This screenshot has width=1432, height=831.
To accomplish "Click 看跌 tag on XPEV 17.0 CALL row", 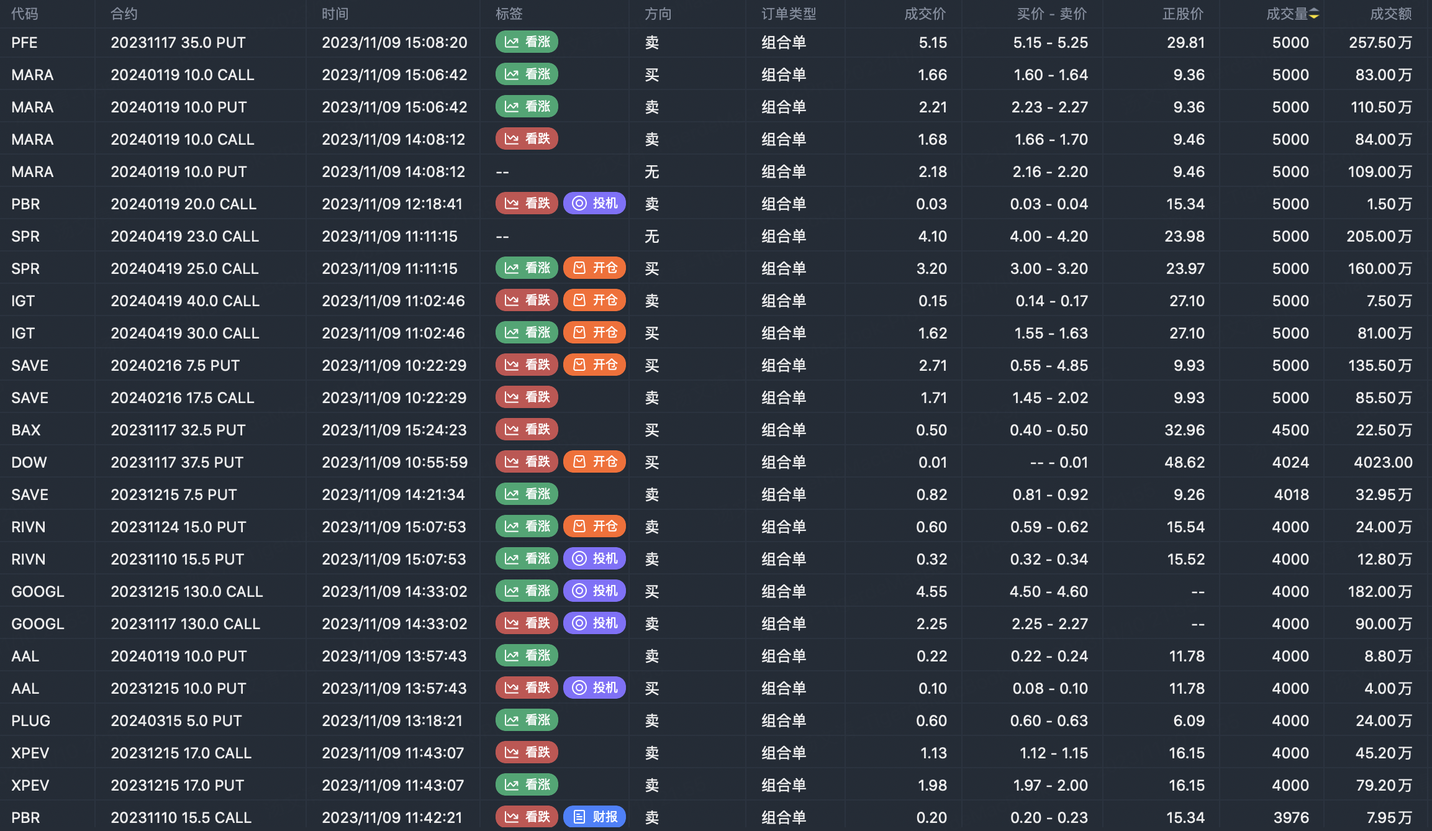I will [x=527, y=752].
